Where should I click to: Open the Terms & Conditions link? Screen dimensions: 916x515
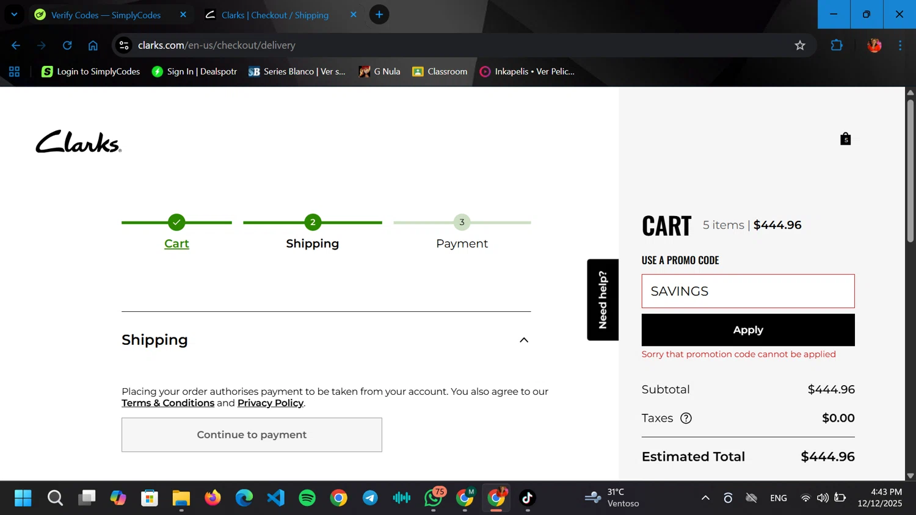168,403
